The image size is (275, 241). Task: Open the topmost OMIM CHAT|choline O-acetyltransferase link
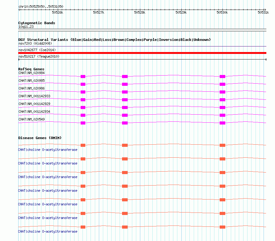(48, 150)
